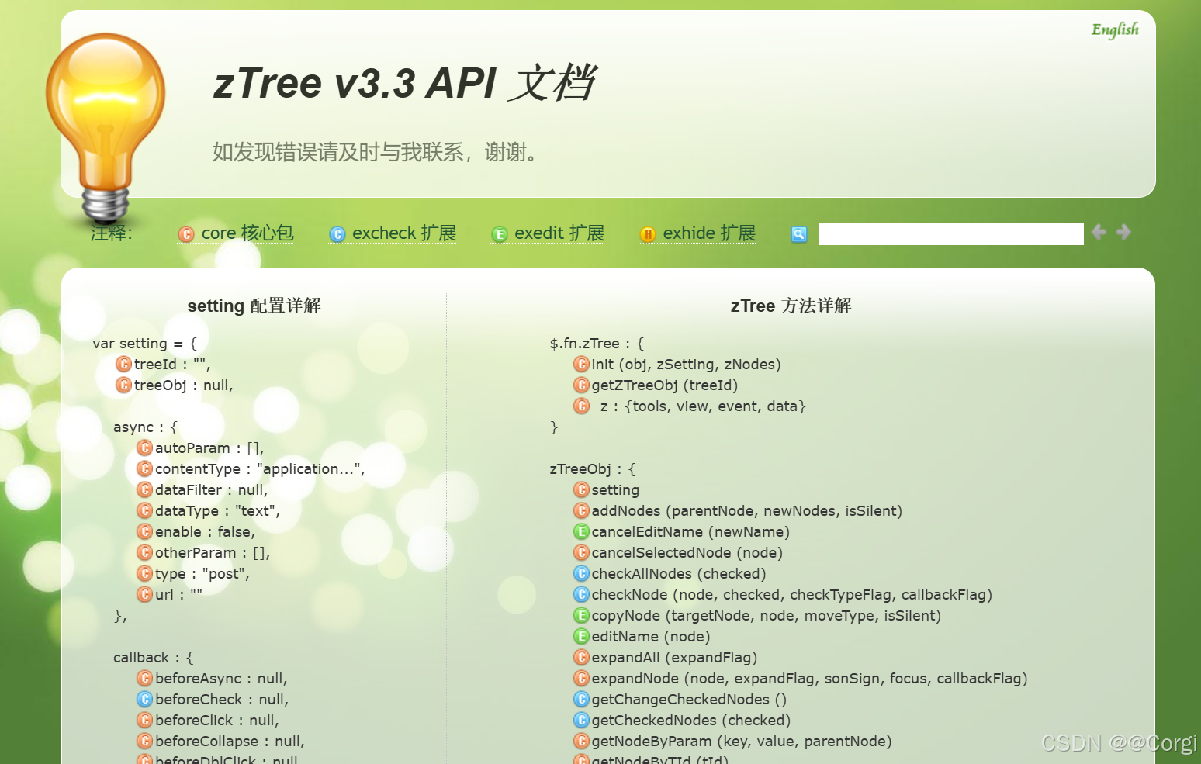
Task: Click the exhide H icon in the legend
Action: 647,233
